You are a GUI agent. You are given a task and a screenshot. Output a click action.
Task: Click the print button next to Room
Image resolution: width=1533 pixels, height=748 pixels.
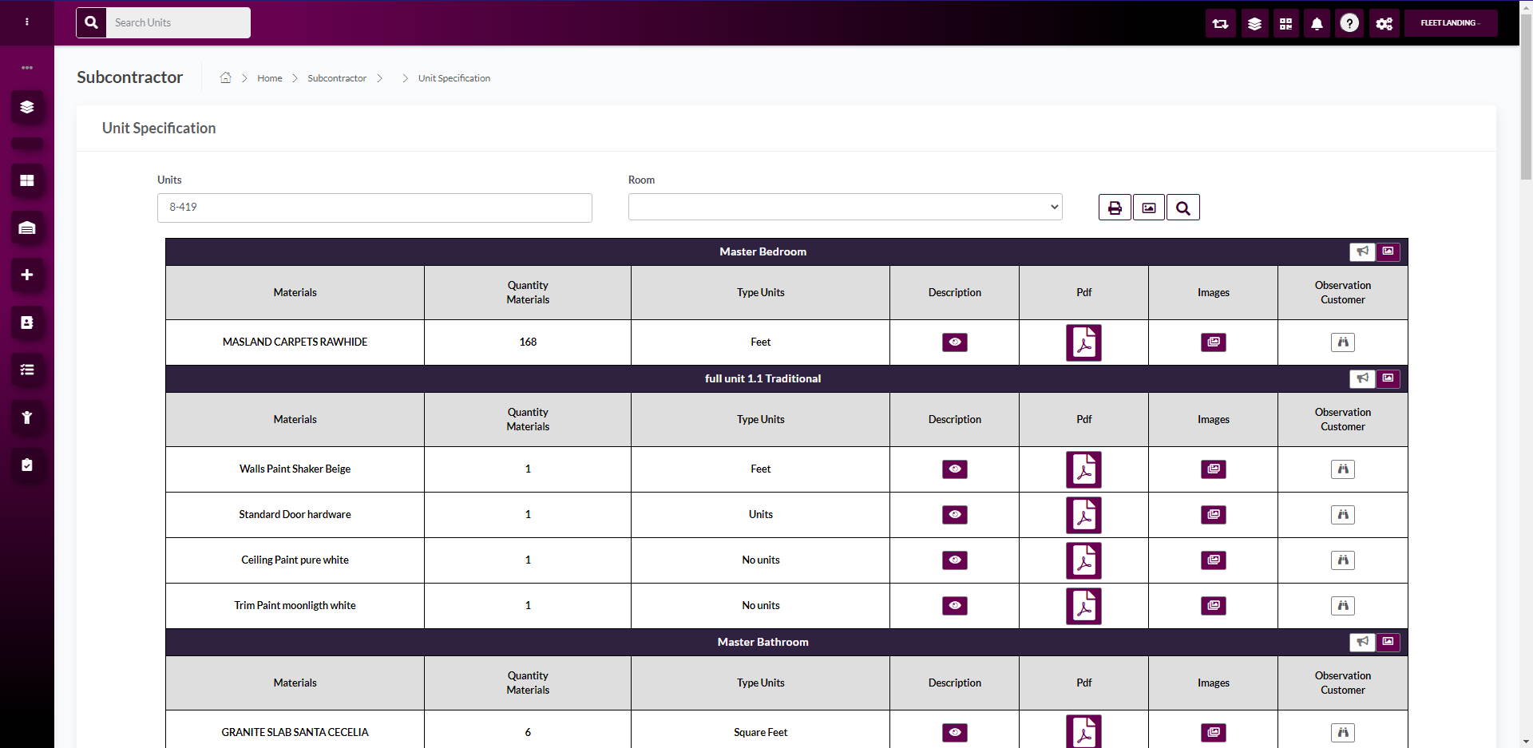(x=1115, y=208)
